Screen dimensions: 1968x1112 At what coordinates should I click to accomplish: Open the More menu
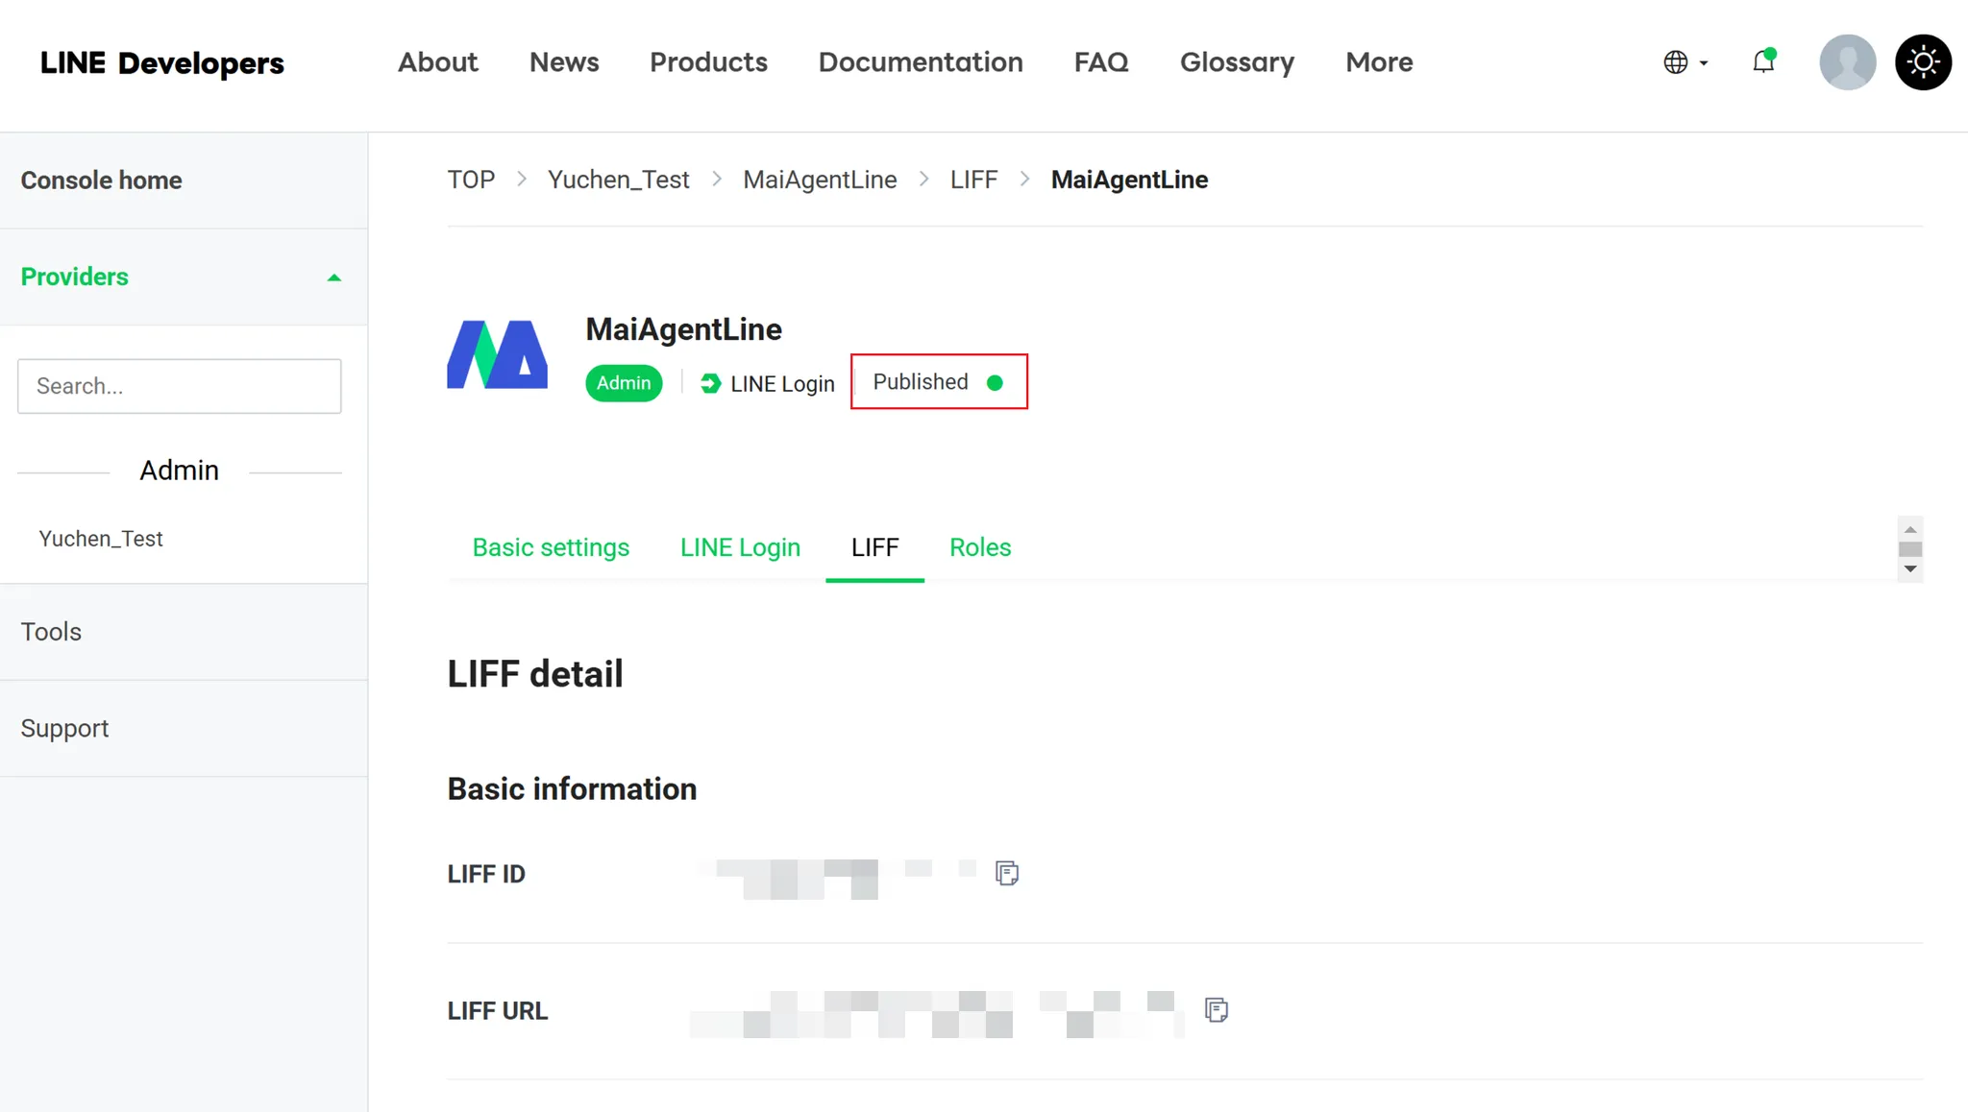point(1378,62)
